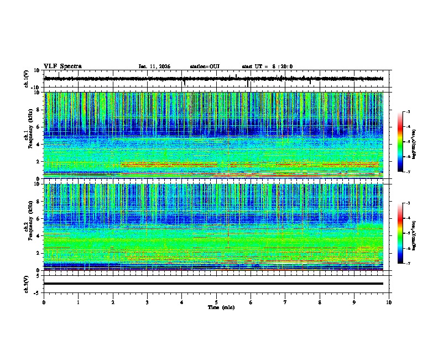Click the "-7" label on ch.2 color bar
438x339 pixels.
click(x=408, y=264)
